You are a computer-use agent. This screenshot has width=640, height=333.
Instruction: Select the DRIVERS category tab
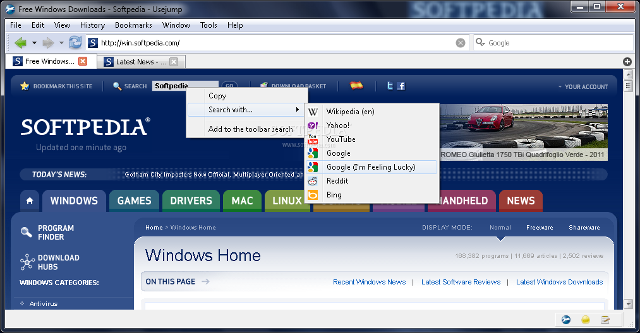tap(191, 201)
